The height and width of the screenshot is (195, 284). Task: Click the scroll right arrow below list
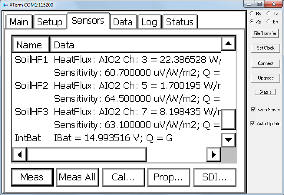point(214,155)
